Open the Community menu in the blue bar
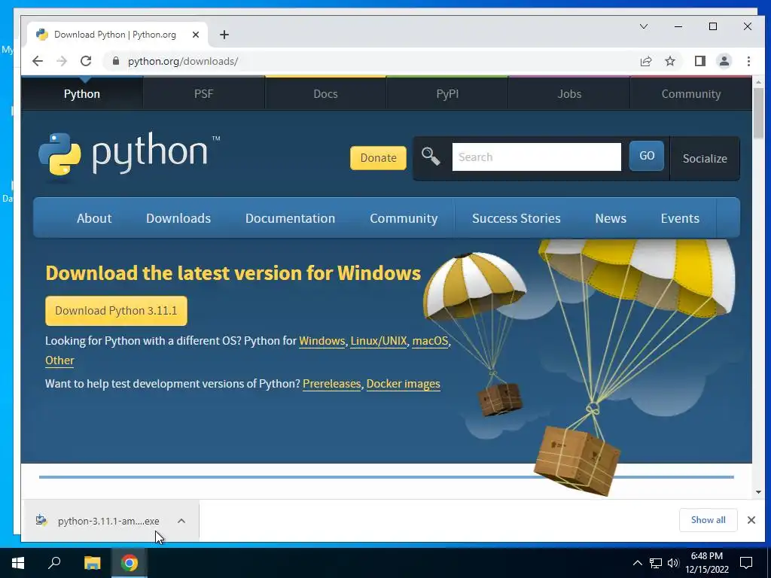The image size is (771, 578). [404, 218]
